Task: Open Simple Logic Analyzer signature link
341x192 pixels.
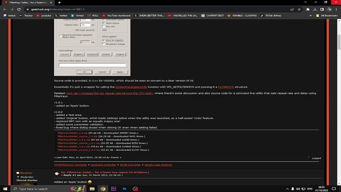Action: point(158,165)
